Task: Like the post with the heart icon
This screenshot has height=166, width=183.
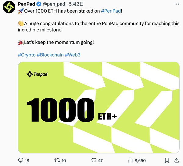Action: tap(94, 160)
